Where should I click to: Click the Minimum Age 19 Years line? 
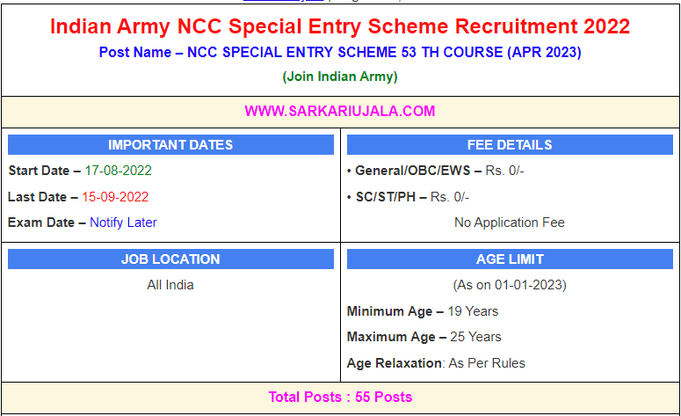tap(423, 311)
